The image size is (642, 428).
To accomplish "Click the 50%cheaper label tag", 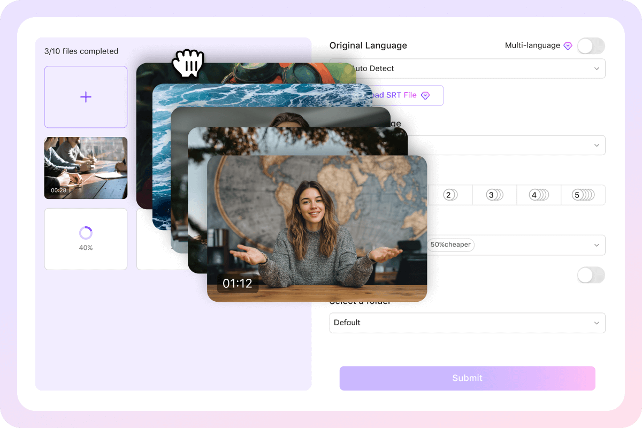I will pyautogui.click(x=450, y=244).
